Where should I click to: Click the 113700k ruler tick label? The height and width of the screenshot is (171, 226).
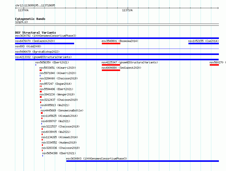click(x=23, y=10)
